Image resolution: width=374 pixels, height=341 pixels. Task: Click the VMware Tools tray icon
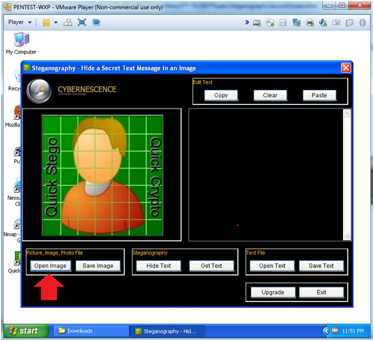pyautogui.click(x=335, y=330)
